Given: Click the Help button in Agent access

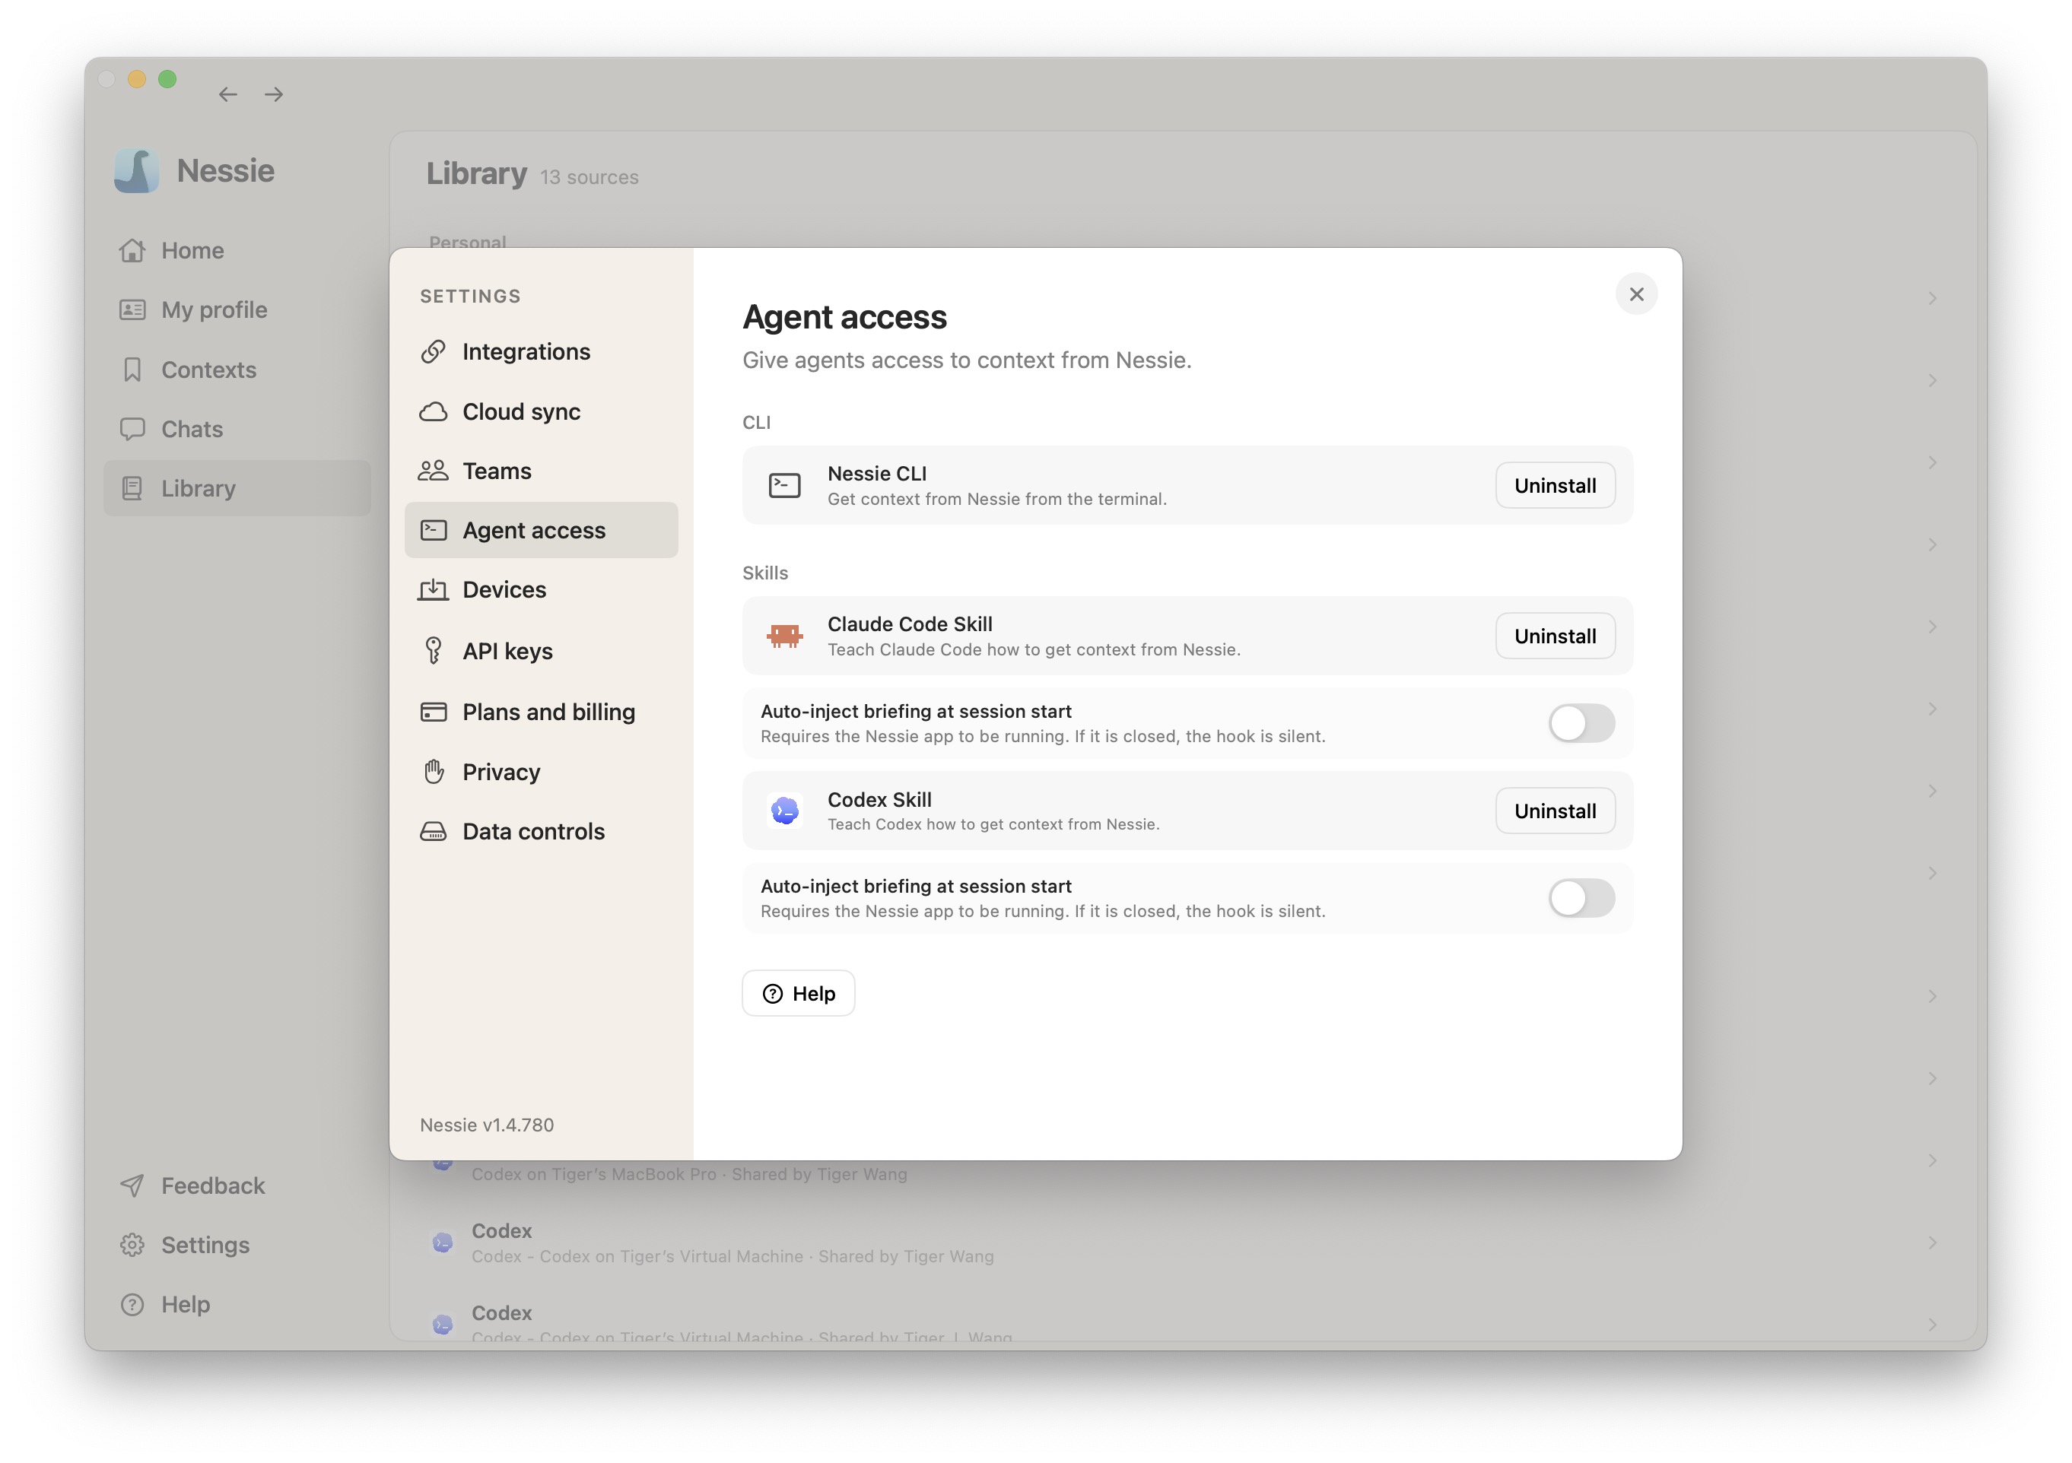Looking at the screenshot, I should pyautogui.click(x=799, y=993).
